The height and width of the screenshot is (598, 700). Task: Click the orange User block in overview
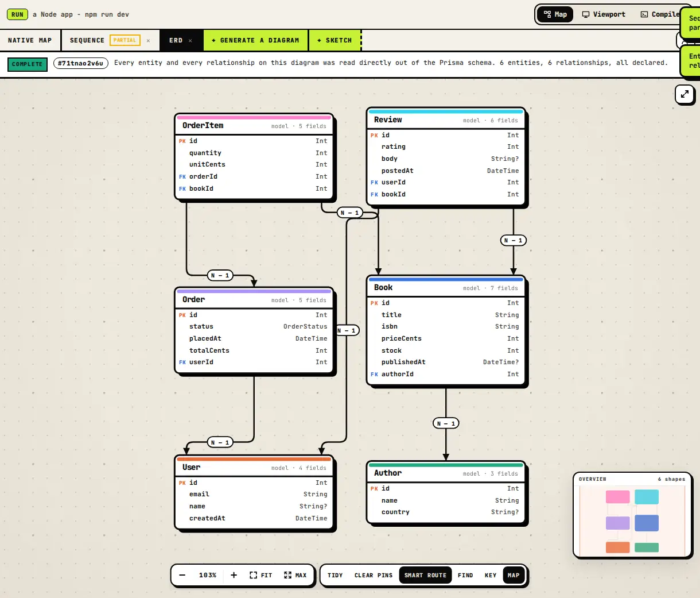617,547
